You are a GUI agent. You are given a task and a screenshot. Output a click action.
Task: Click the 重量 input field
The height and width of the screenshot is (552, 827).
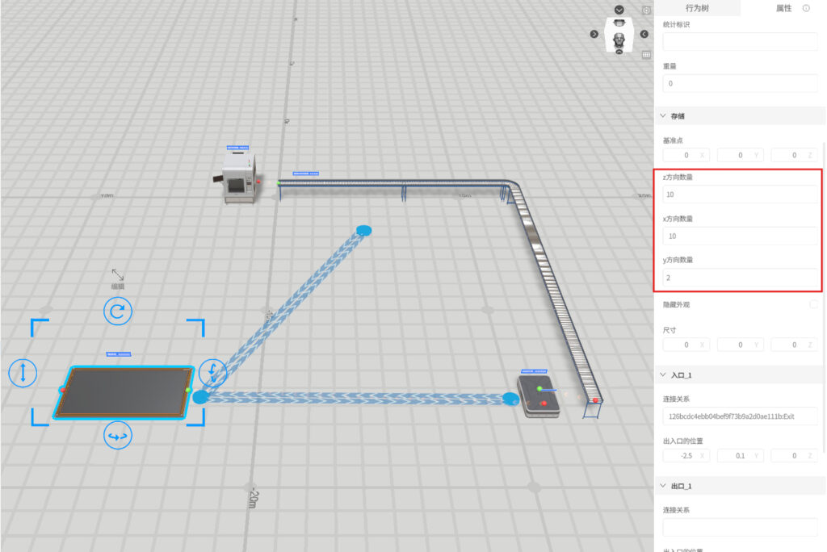tap(740, 83)
